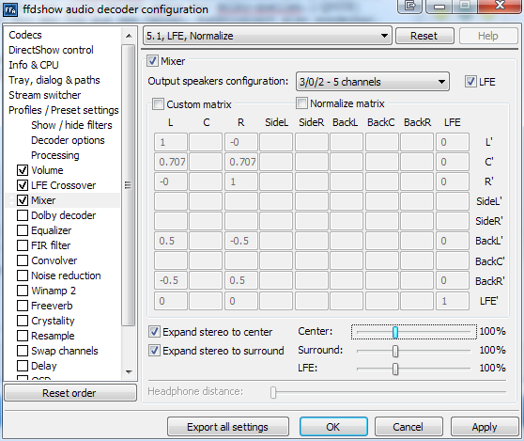Click the sidebar scroll down arrow
The height and width of the screenshot is (441, 524).
[129, 372]
